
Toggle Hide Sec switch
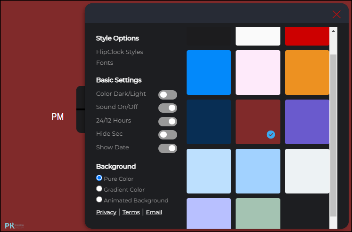[x=168, y=135]
